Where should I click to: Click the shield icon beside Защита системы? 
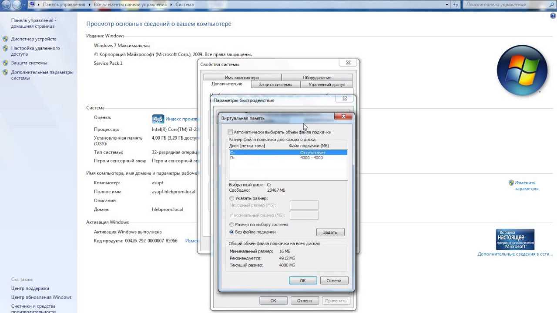pyautogui.click(x=6, y=63)
